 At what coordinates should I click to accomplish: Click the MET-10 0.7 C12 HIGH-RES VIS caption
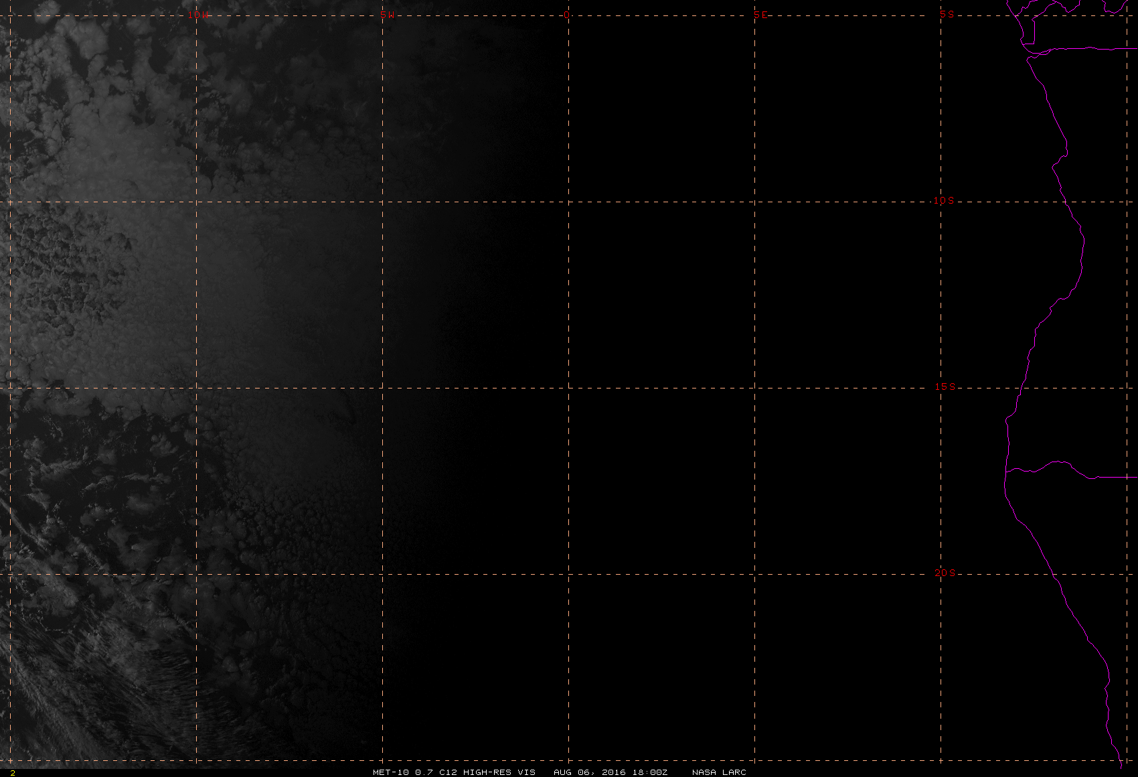[454, 772]
